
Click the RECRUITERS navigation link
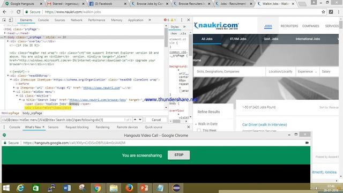point(289,26)
